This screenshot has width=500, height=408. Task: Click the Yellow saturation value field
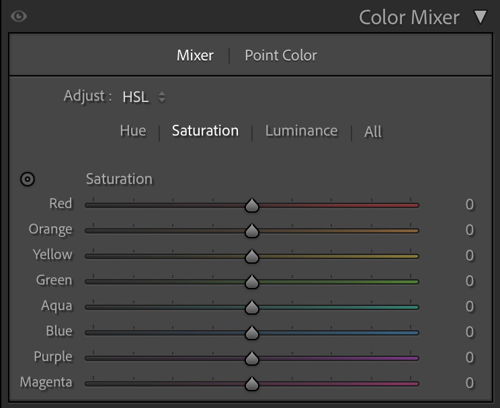tap(469, 256)
